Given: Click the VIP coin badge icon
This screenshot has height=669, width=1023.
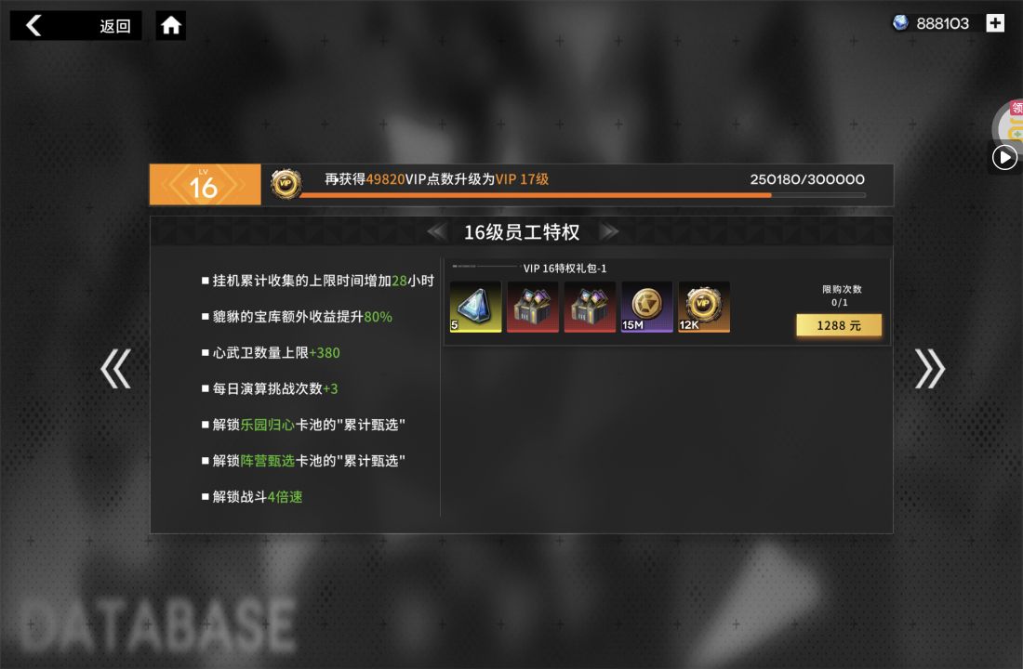Looking at the screenshot, I should [286, 184].
